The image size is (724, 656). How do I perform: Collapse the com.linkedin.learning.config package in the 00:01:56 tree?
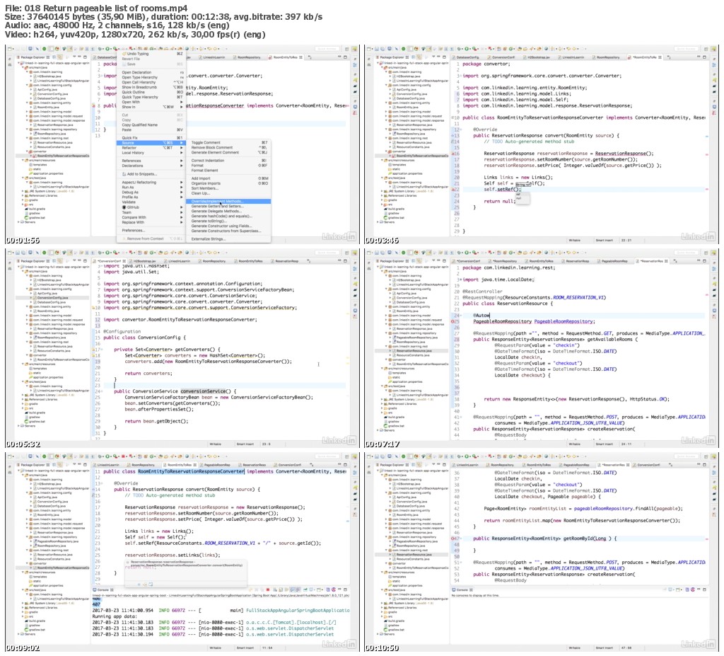[x=28, y=86]
